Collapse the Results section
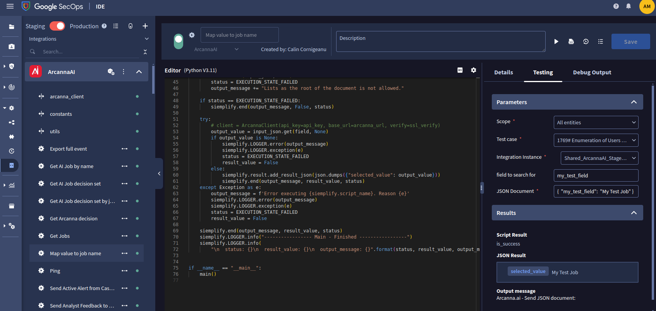Image resolution: width=656 pixels, height=311 pixels. (634, 213)
